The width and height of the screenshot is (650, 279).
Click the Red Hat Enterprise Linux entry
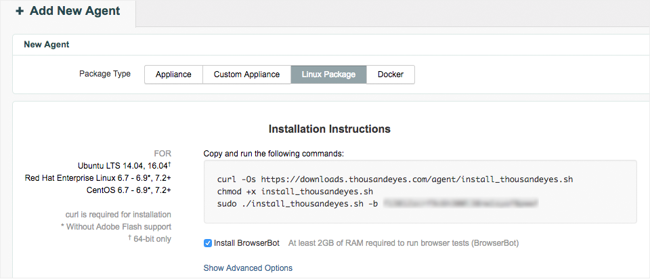[x=98, y=178]
